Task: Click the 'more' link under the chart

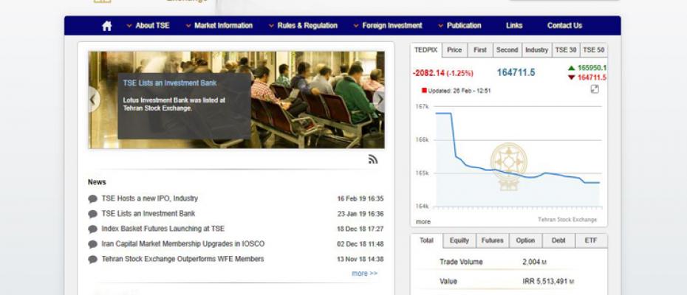Action: [423, 222]
